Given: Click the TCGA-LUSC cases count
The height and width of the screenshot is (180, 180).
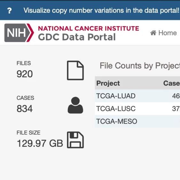Looking at the screenshot, I should [x=176, y=109].
